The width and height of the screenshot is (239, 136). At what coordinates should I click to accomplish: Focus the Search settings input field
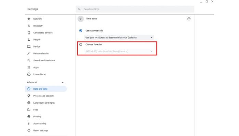pos(135,9)
